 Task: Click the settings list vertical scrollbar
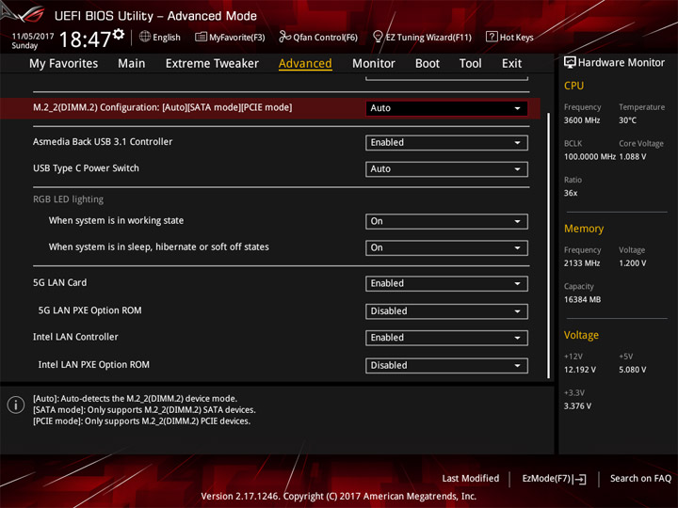point(549,246)
